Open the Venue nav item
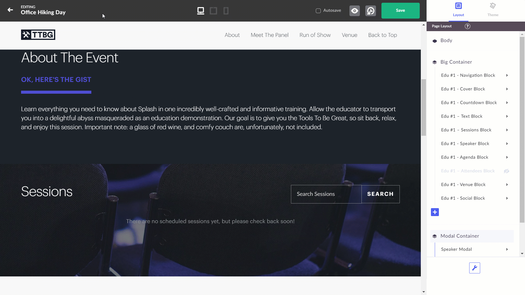This screenshot has width=525, height=295. [x=349, y=35]
